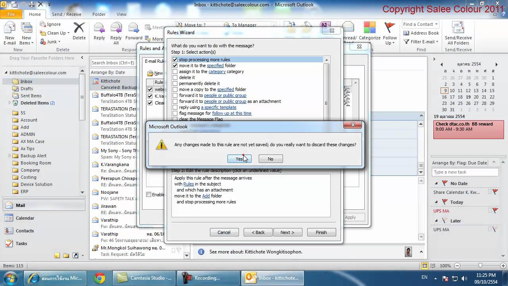Click Next in Rules Wizard
The height and width of the screenshot is (286, 508).
click(x=287, y=232)
